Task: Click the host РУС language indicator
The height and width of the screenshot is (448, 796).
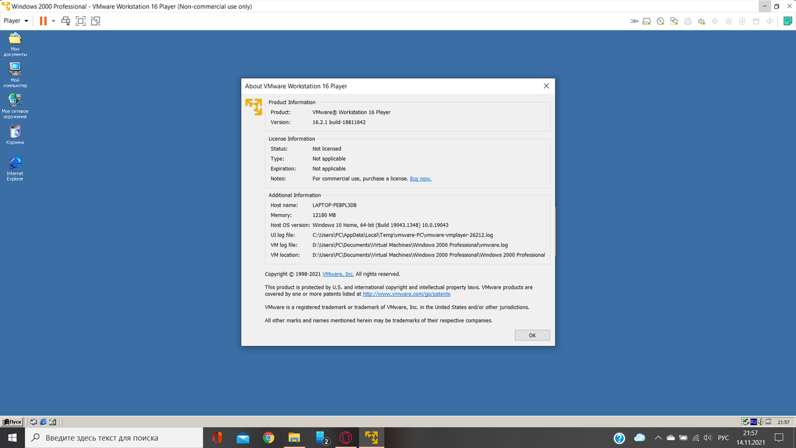Action: pos(723,438)
